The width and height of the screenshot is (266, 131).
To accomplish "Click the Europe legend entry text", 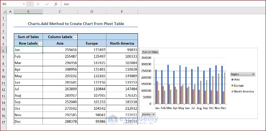I will tap(239, 86).
